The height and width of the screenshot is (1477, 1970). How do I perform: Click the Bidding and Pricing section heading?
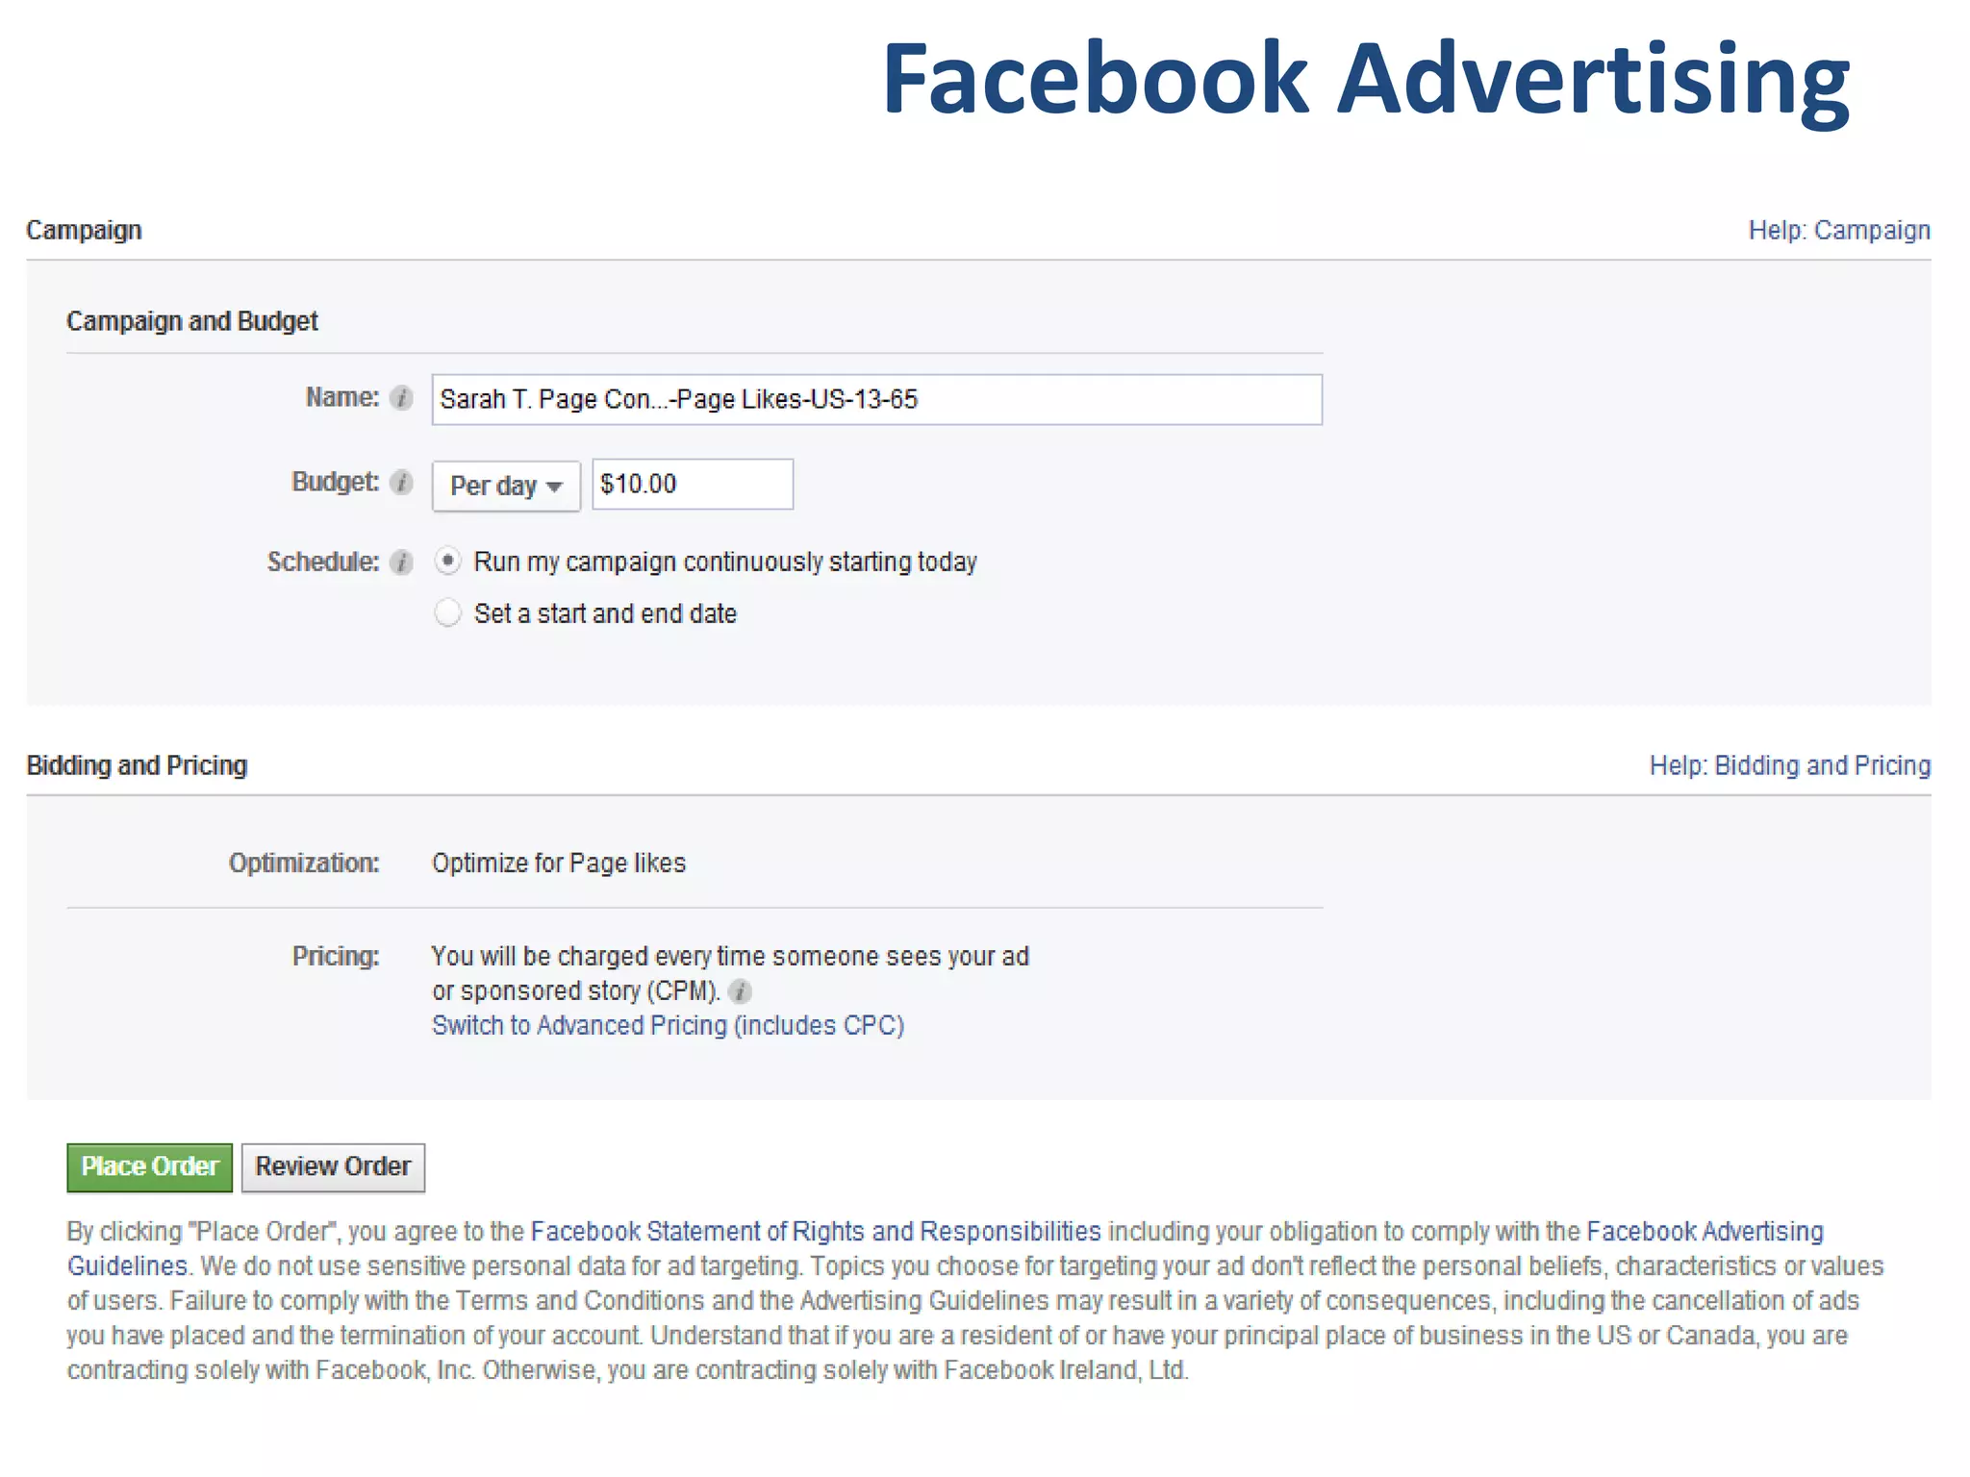137,765
